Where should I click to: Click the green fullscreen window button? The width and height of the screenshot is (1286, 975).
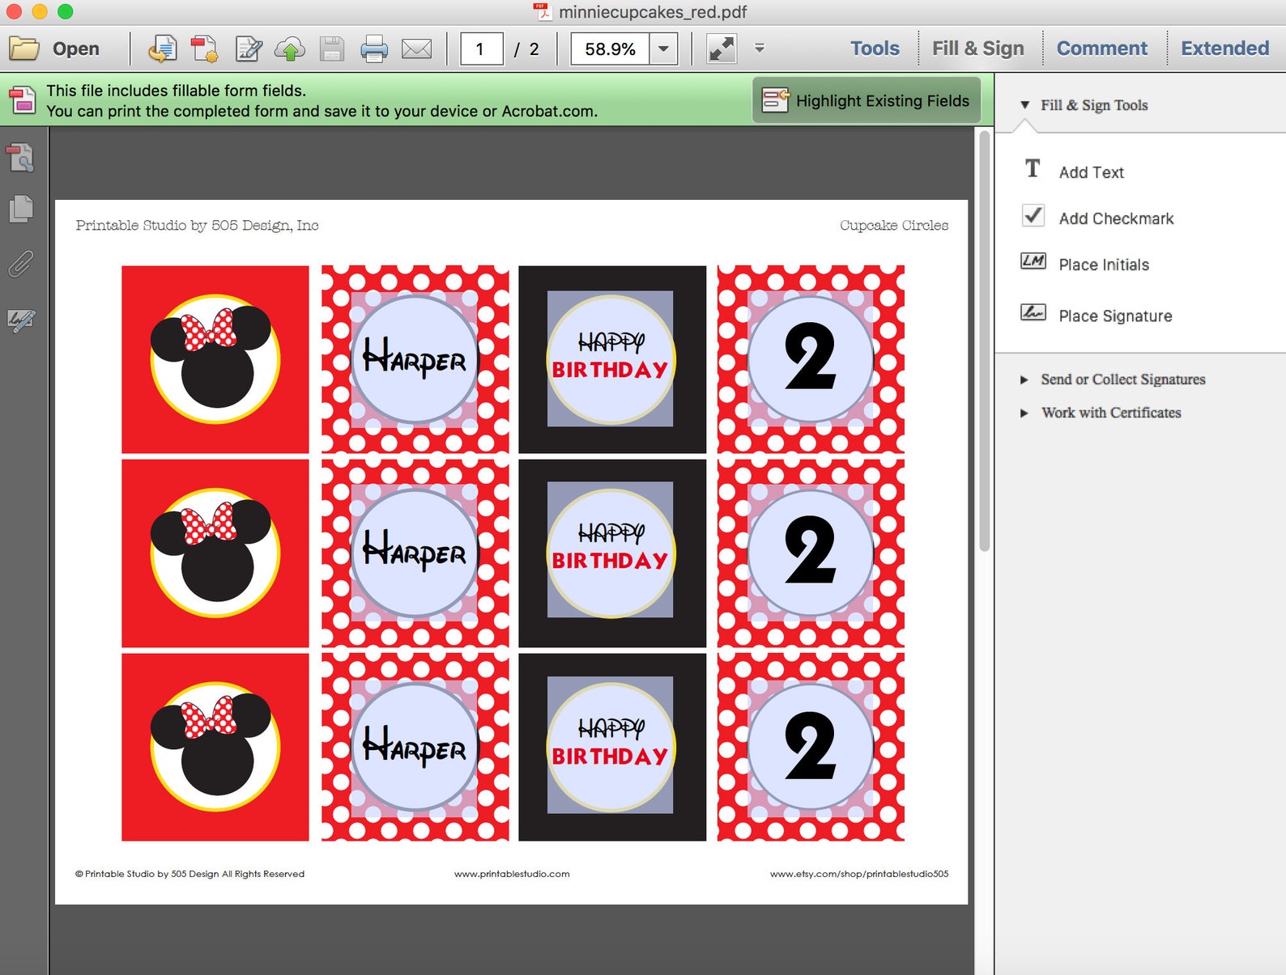(x=66, y=11)
